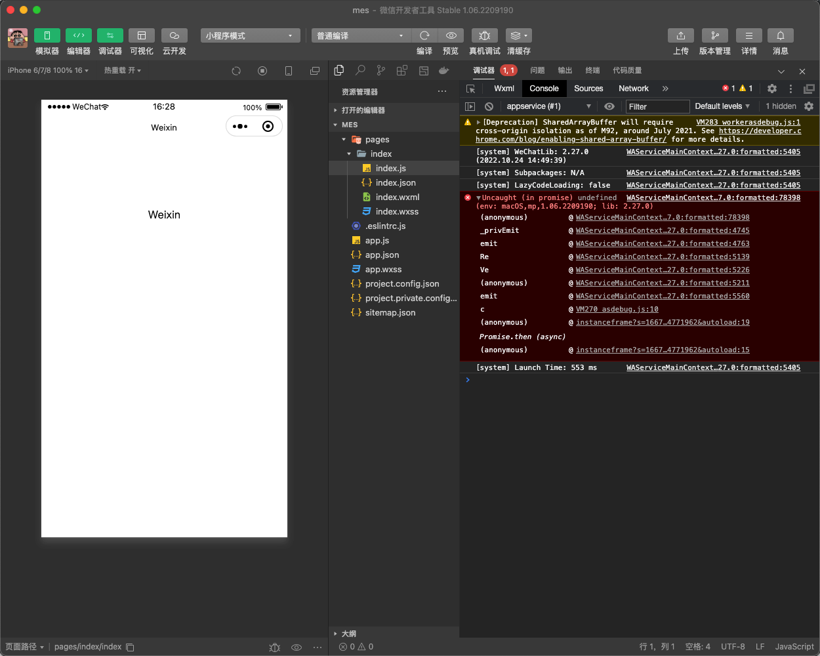Toggle the simulator panel button
Viewport: 820px width, 656px height.
click(x=47, y=35)
